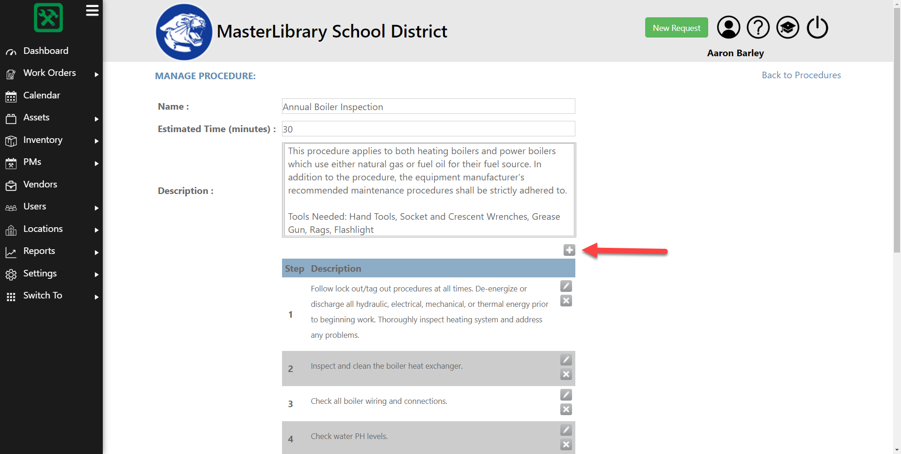The width and height of the screenshot is (901, 454).
Task: Expand the Settings submenu arrow
Action: click(97, 275)
